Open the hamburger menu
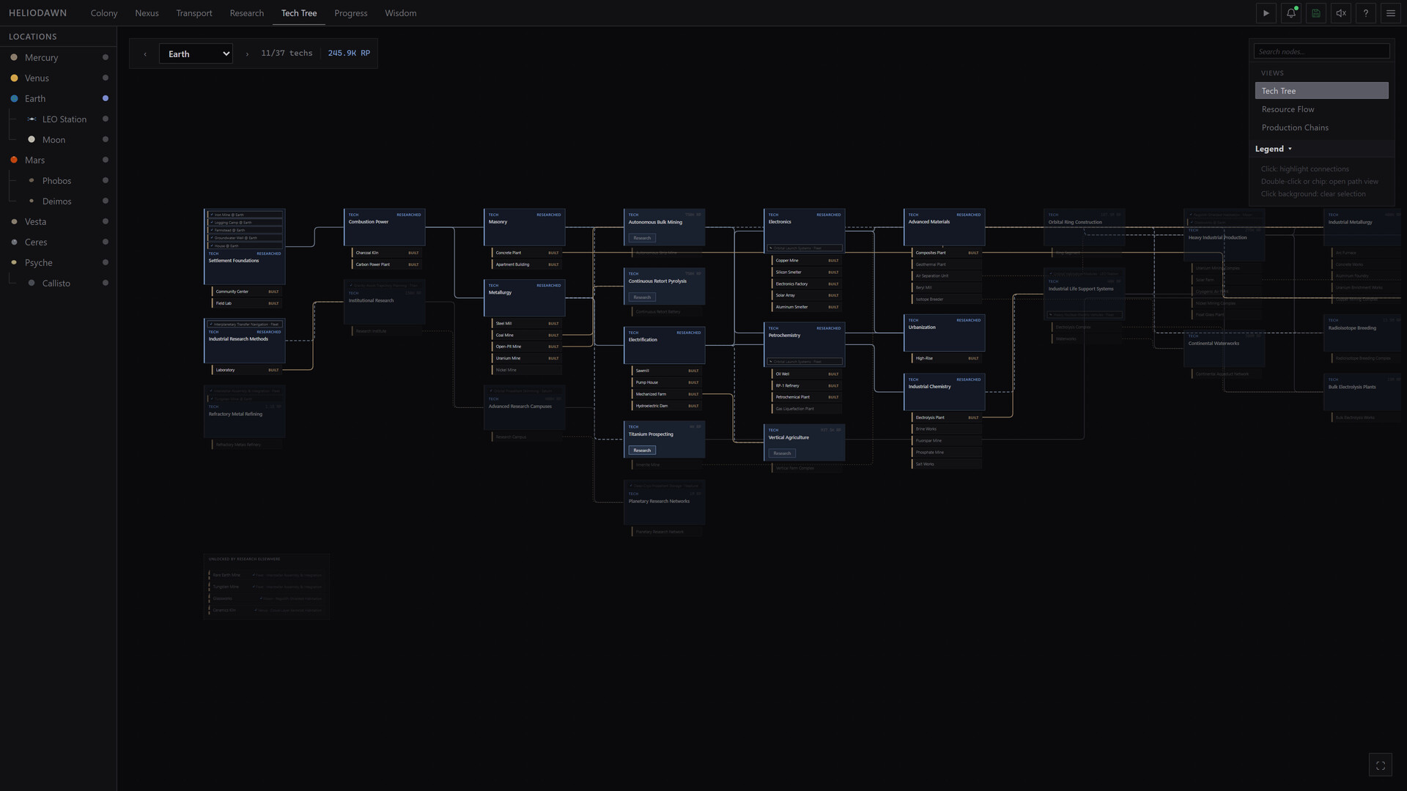 pyautogui.click(x=1390, y=13)
